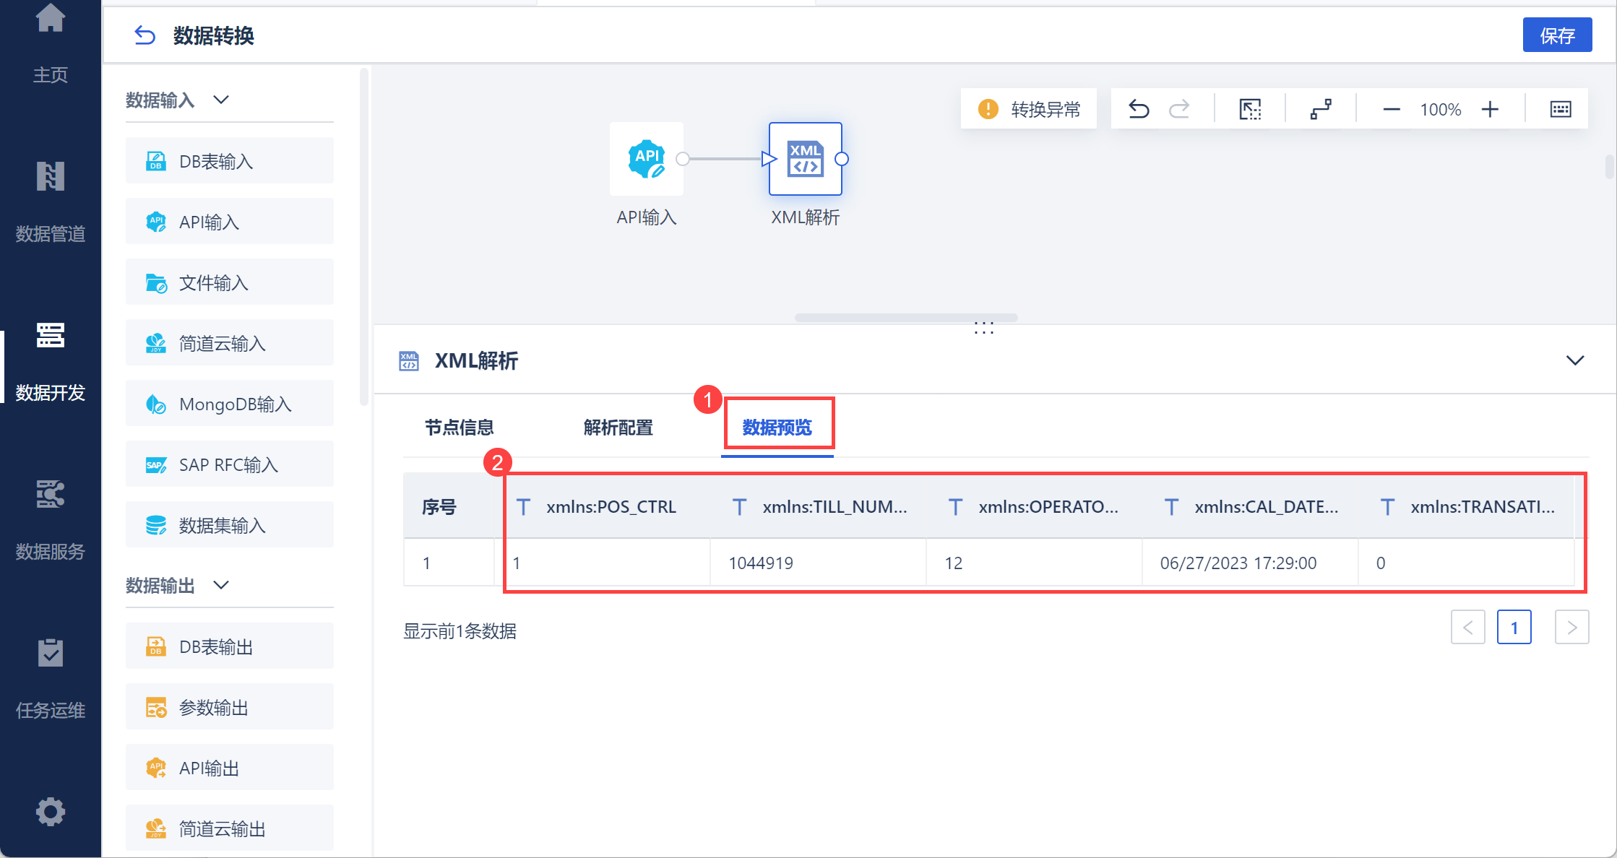1617x858 pixels.
Task: Collapse the 数据输入 category
Action: (x=221, y=100)
